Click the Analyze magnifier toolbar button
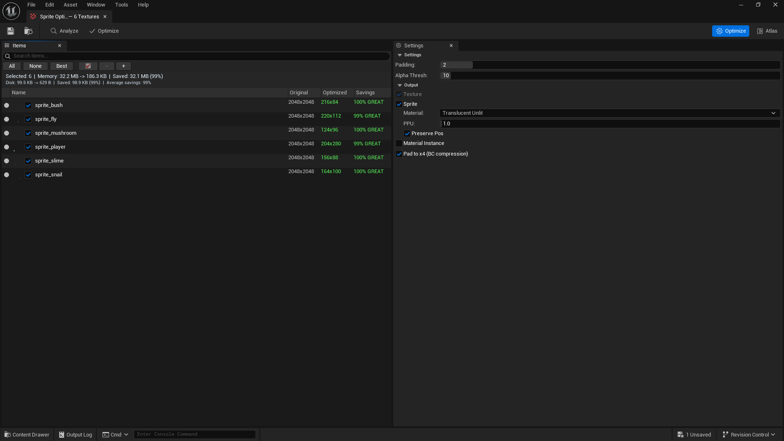This screenshot has width=784, height=441. [x=64, y=31]
